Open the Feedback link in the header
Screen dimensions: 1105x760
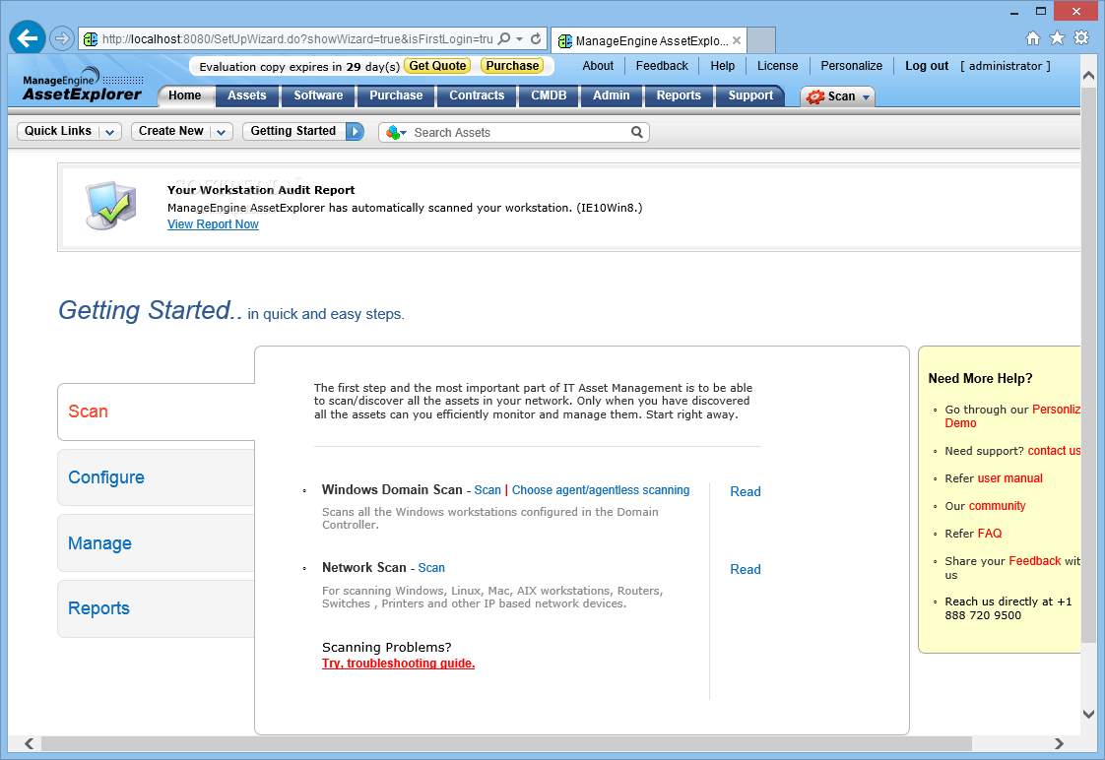click(662, 66)
